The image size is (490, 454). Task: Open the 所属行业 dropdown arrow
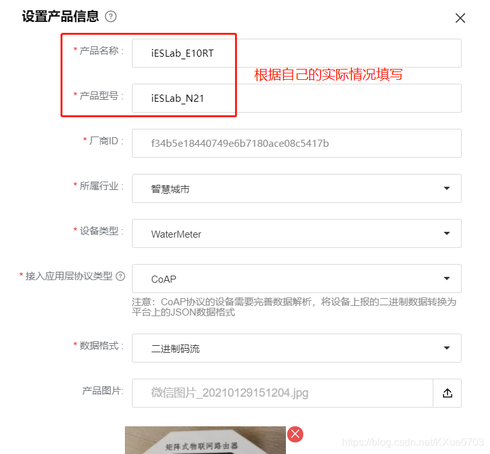[447, 189]
